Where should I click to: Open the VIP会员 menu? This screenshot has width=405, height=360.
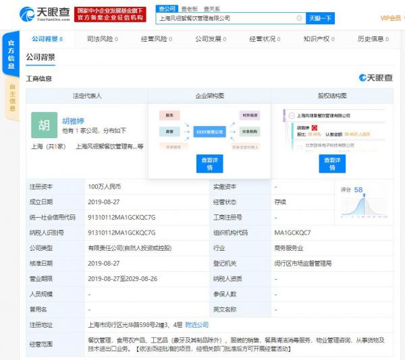point(391,18)
